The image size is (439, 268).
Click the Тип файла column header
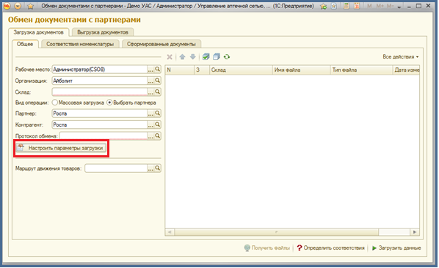coord(361,70)
